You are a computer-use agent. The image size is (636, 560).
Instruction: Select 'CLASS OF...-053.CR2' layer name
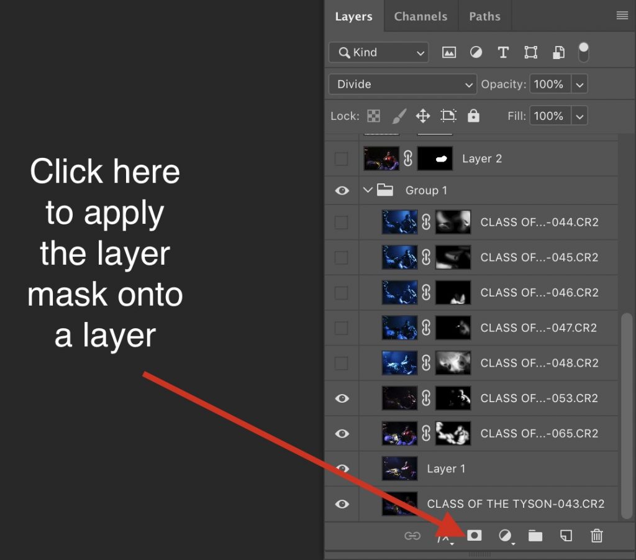[x=539, y=398]
